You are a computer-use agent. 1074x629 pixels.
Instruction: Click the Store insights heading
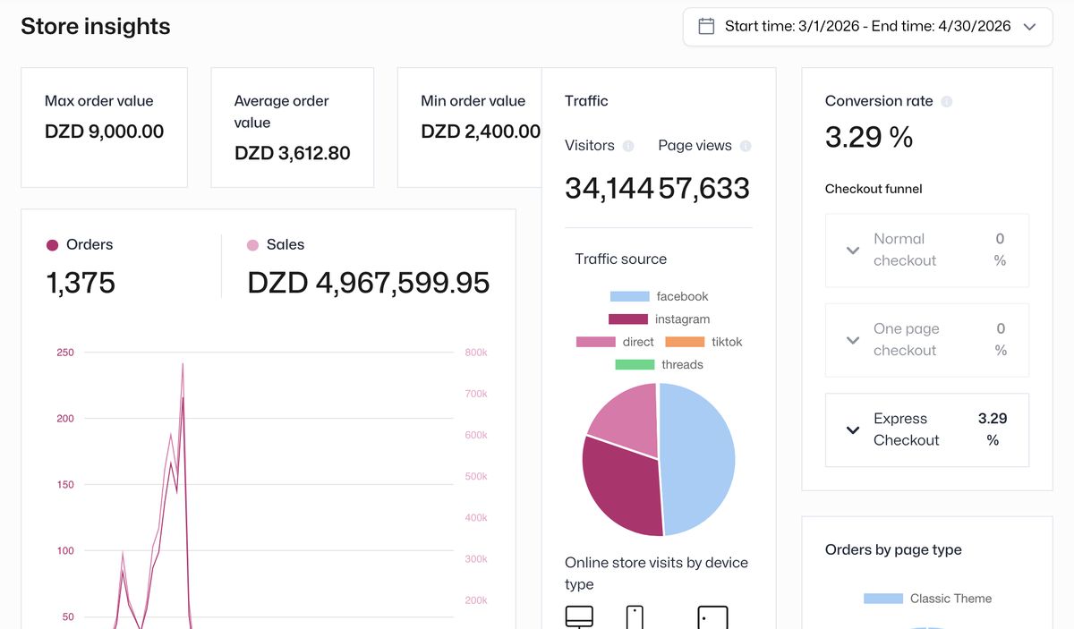click(x=96, y=27)
